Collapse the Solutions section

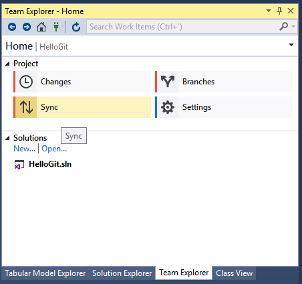pos(7,138)
